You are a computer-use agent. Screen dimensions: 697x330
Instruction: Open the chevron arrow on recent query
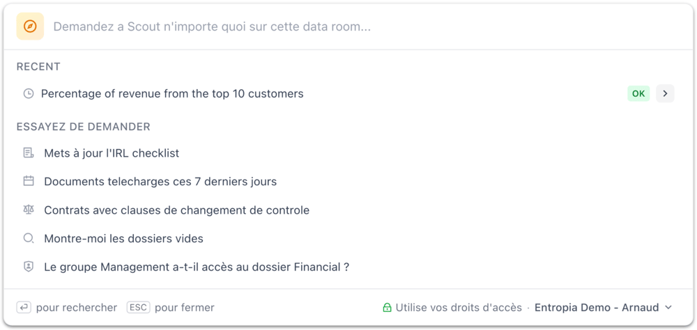coord(665,93)
